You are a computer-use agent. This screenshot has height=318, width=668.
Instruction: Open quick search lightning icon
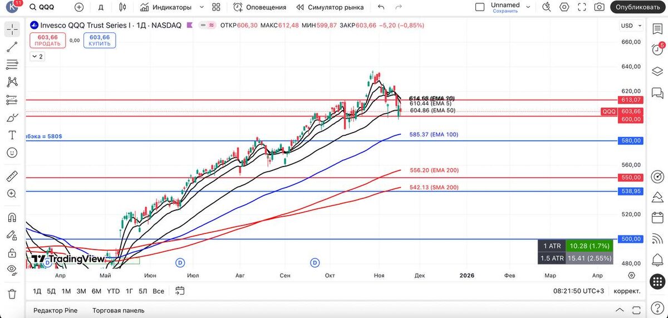coord(547,7)
